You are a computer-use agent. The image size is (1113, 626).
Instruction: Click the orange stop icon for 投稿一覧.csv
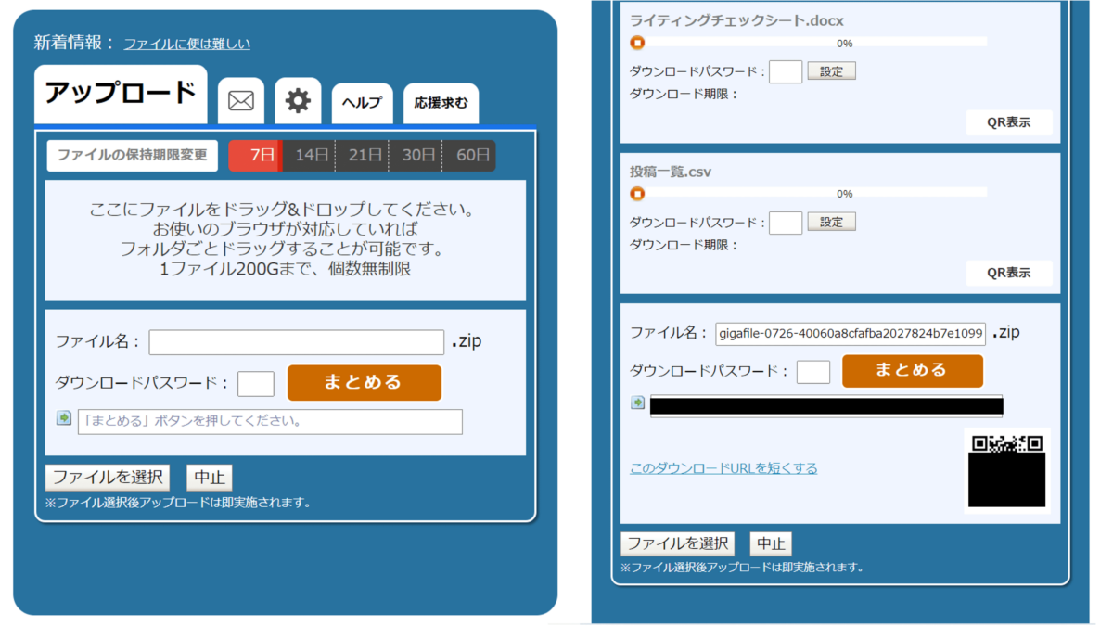click(x=637, y=194)
